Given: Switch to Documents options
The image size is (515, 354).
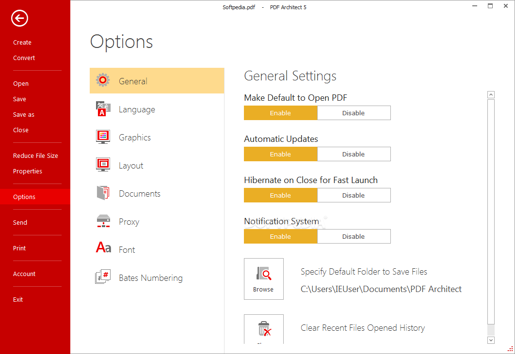Looking at the screenshot, I should (x=157, y=194).
